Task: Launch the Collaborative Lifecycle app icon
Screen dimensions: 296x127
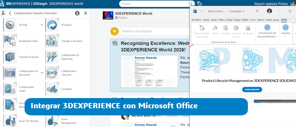Action: pyautogui.click(x=52, y=73)
